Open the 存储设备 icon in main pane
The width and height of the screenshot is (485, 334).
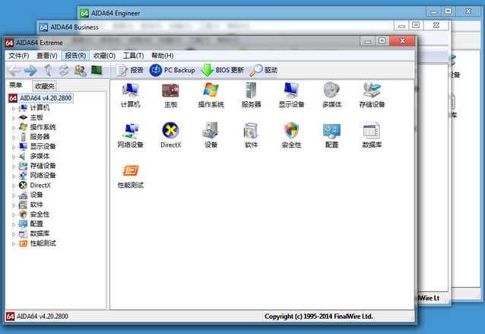(372, 95)
